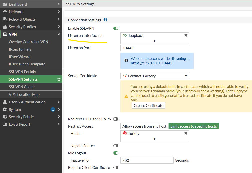This screenshot has height=173, width=252.
Task: Click the Network arrows icon
Action: tap(5, 12)
